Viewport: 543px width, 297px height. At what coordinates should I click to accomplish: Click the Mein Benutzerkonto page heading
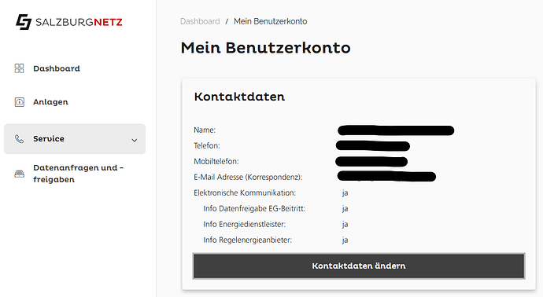coord(266,48)
